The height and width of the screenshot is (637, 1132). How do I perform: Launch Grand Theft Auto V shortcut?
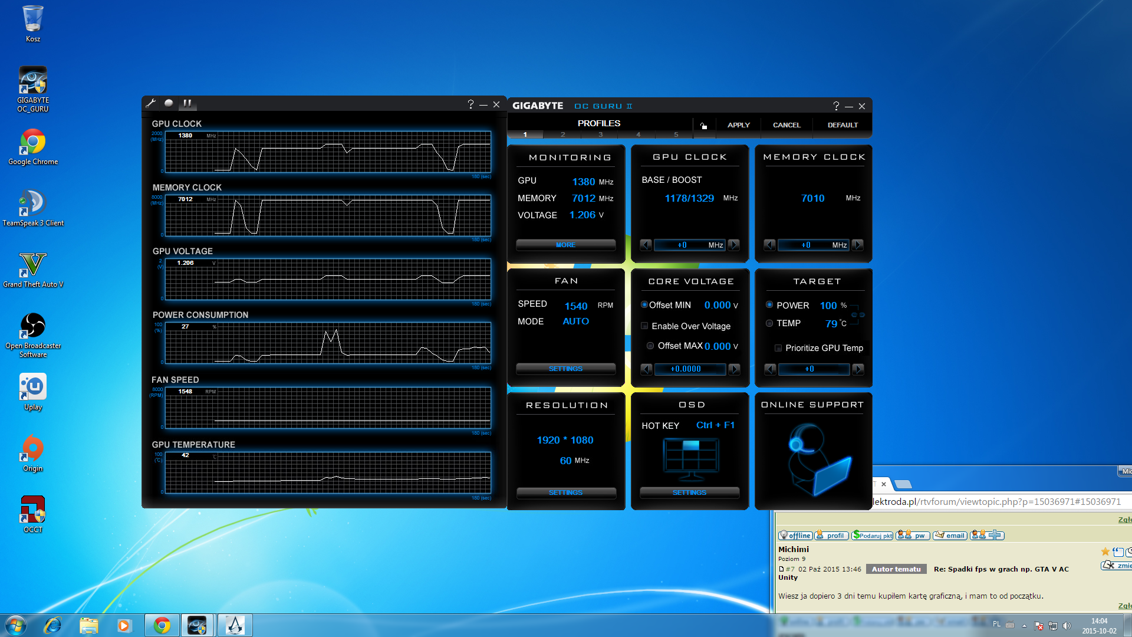[x=33, y=270]
